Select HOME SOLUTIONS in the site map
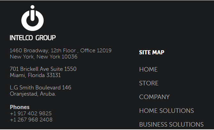The height and width of the screenshot is (130, 214). [166, 111]
